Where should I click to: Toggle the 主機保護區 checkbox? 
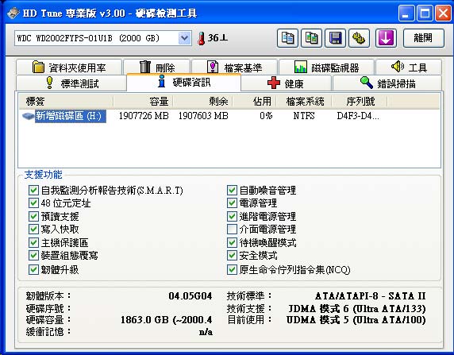tap(33, 242)
